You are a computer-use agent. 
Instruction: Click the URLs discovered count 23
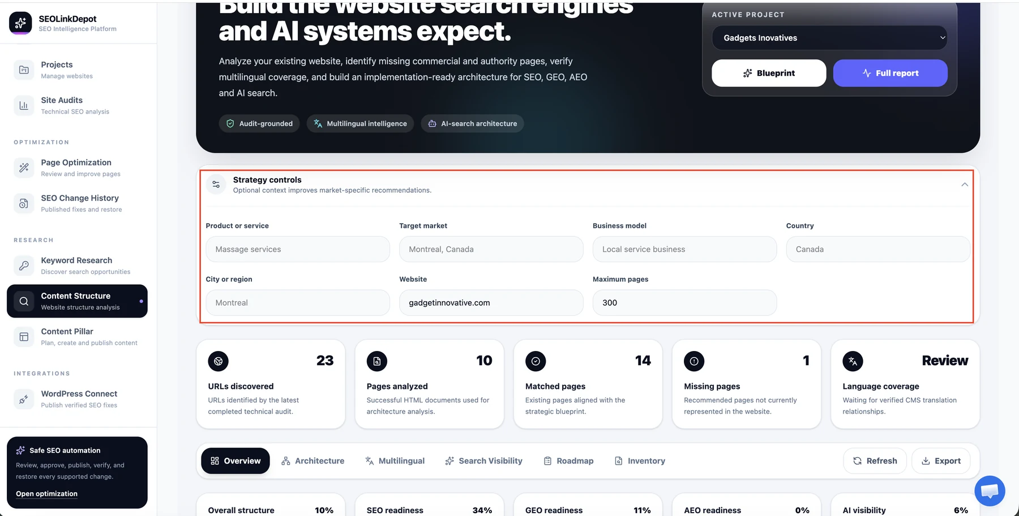(325, 361)
